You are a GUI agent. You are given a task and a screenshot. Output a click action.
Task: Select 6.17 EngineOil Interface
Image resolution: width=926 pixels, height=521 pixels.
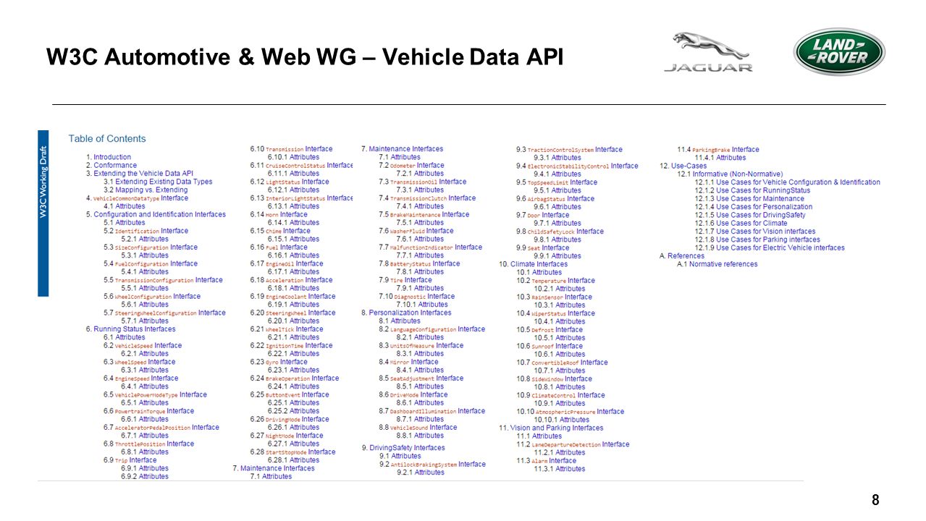[x=287, y=263]
